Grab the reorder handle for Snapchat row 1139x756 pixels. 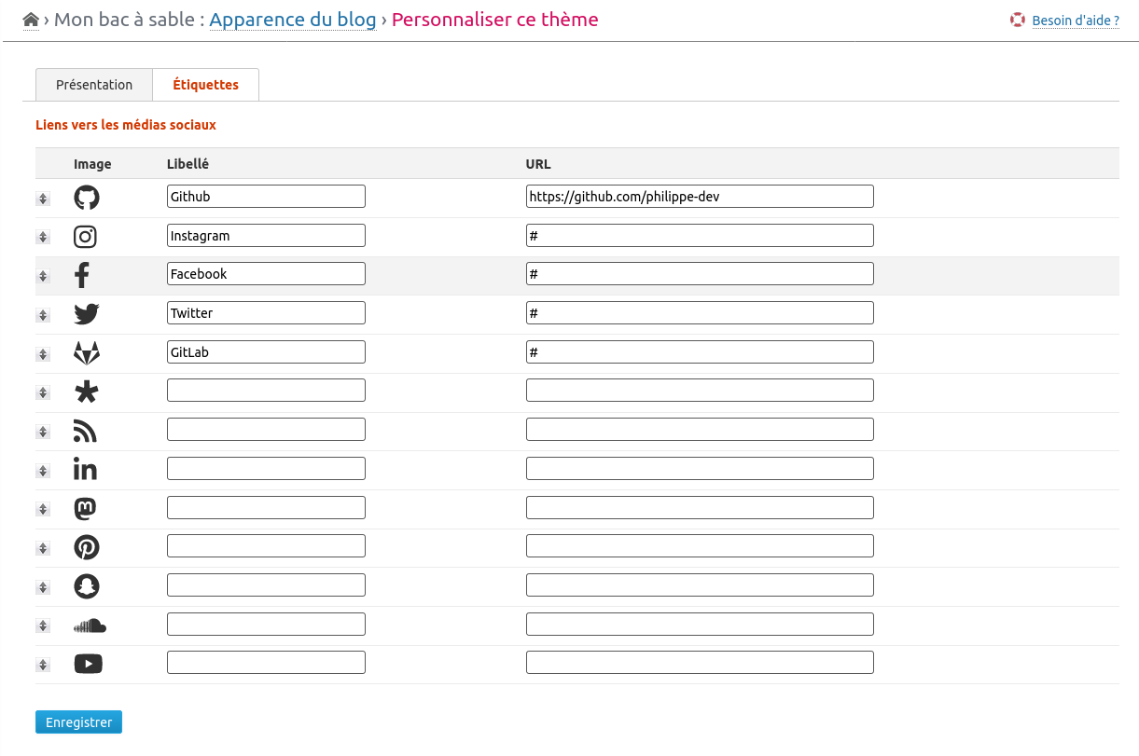click(43, 587)
